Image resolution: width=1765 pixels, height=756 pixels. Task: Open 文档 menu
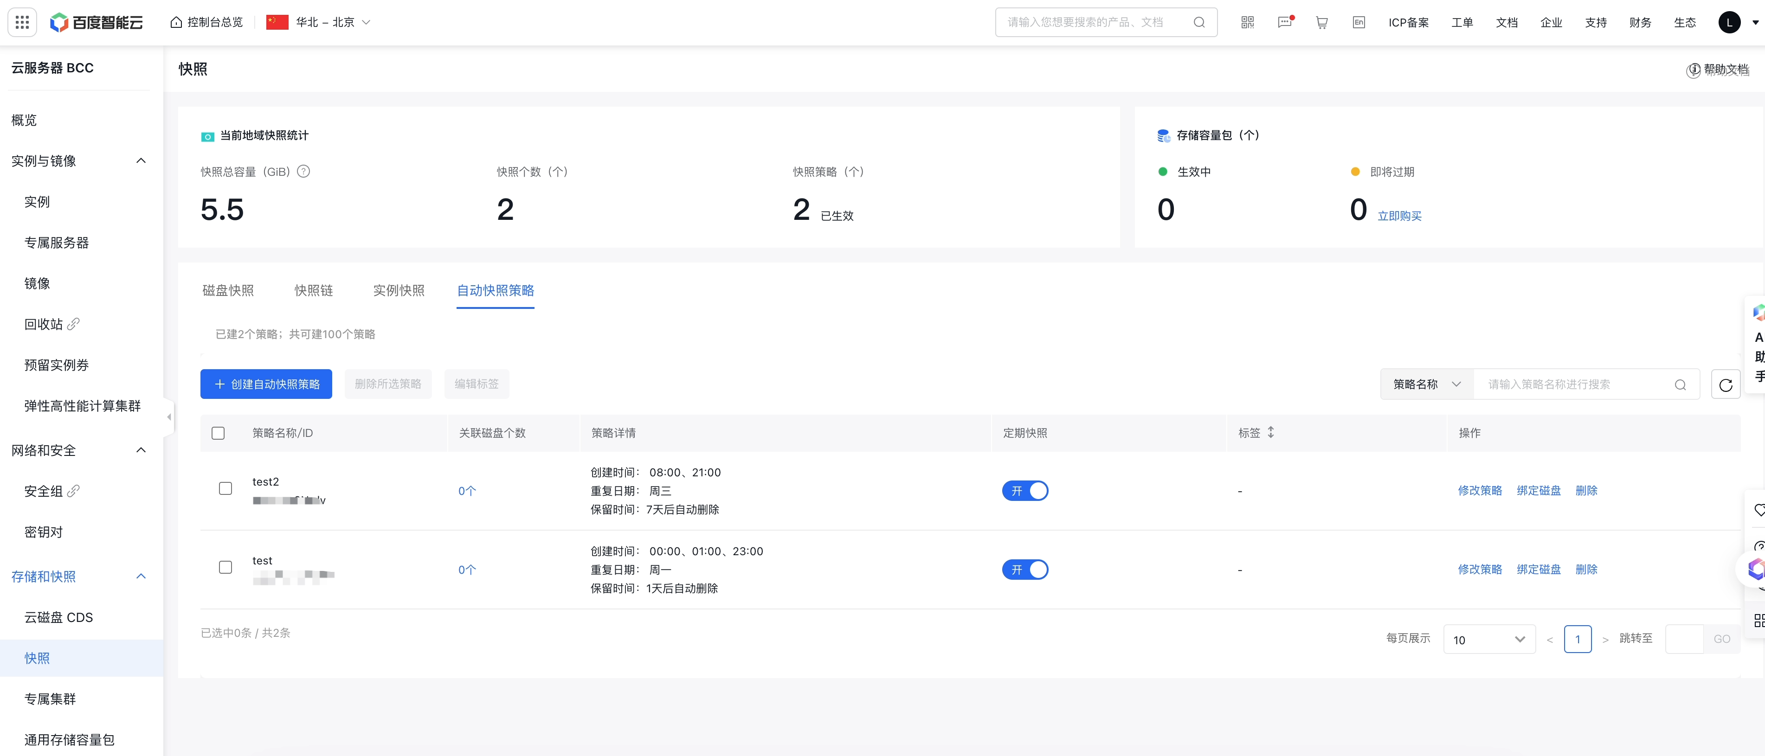click(x=1507, y=23)
